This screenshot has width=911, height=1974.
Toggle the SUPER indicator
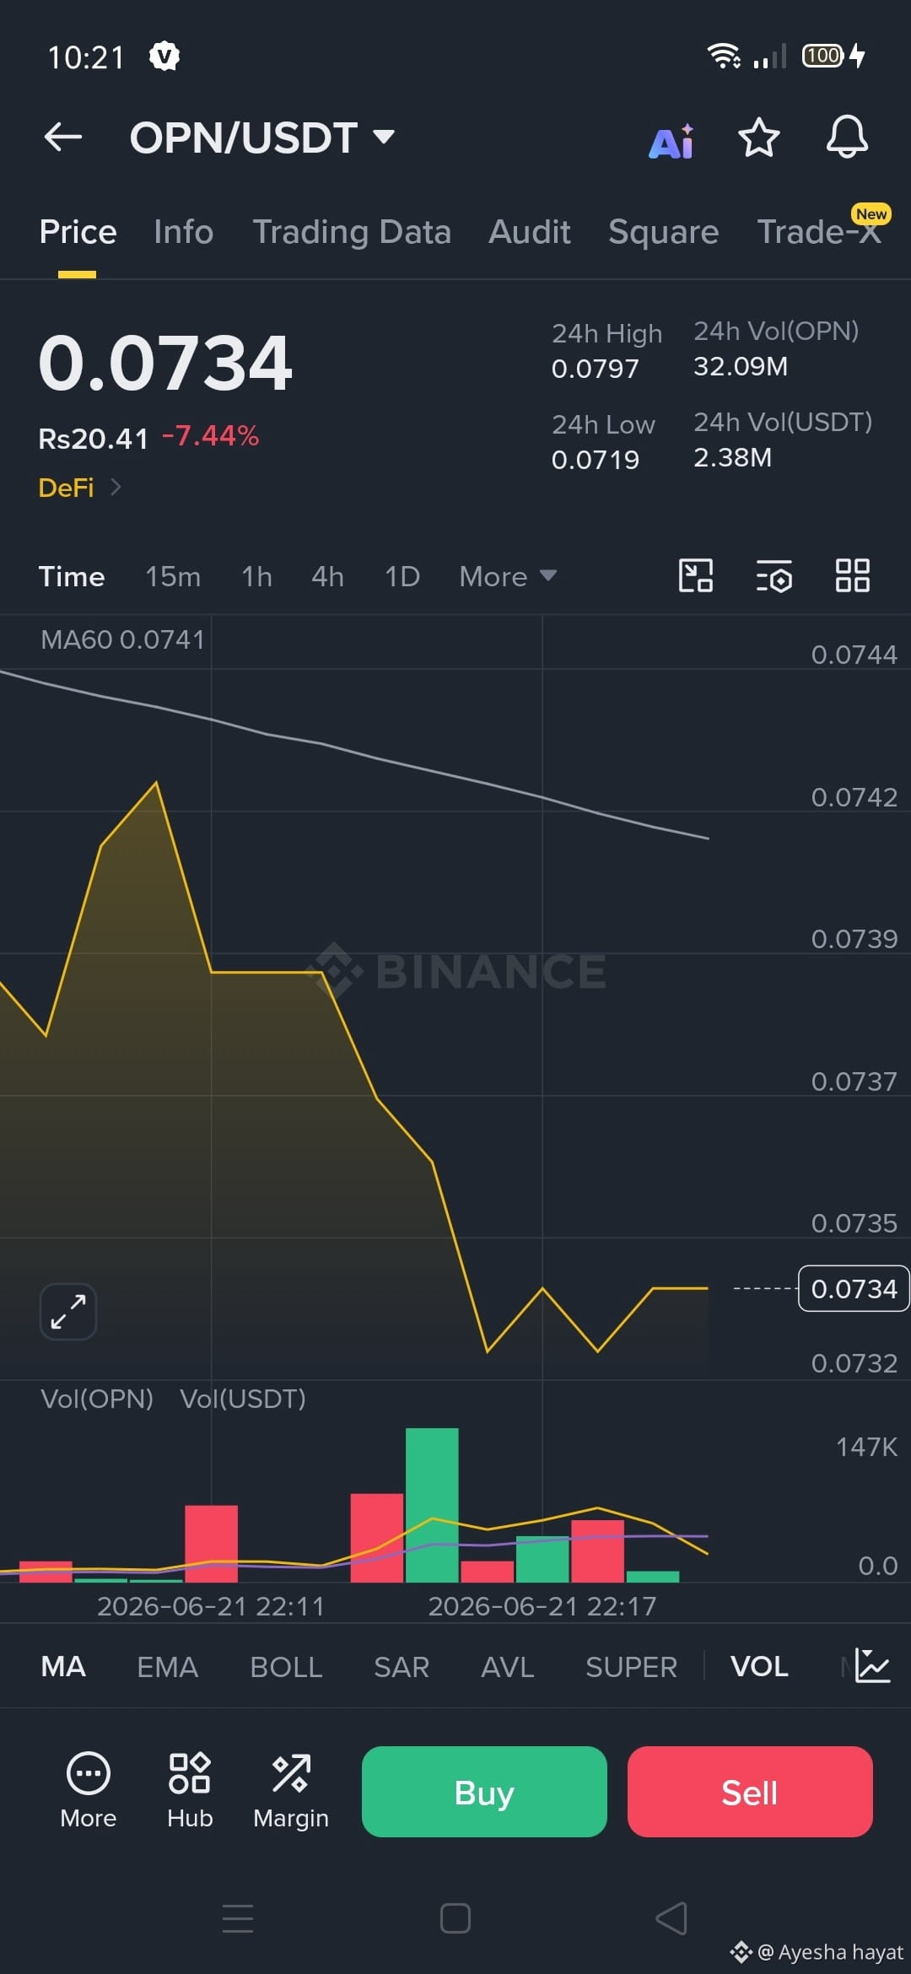(631, 1667)
